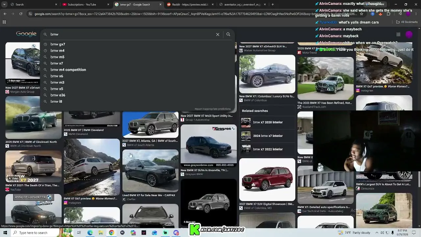Open the Windows Start menu
The image size is (421, 237).
coord(5,233)
